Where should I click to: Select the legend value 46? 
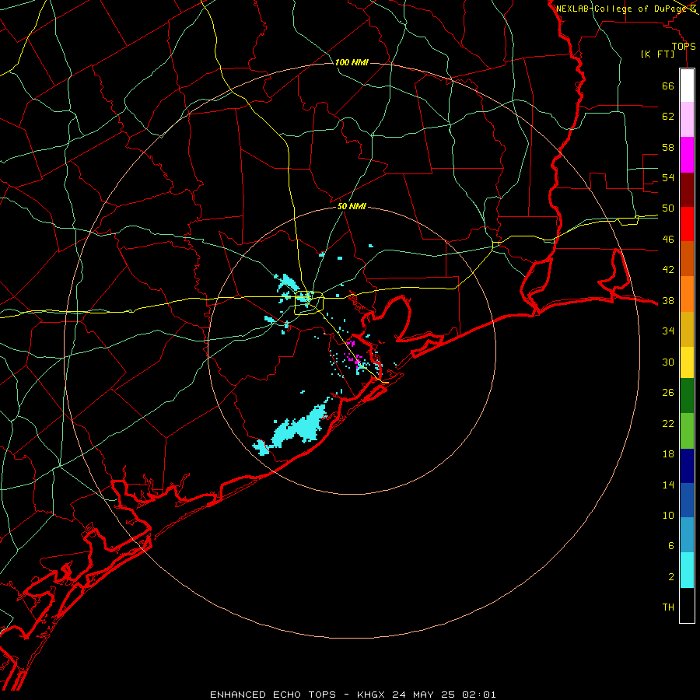click(x=668, y=240)
